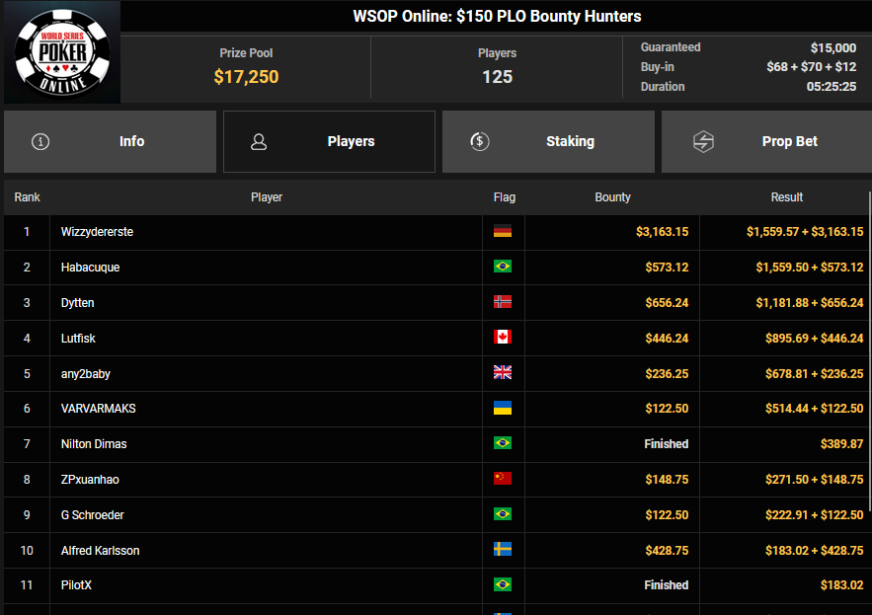872x615 pixels.
Task: Sort the table by the Rank column
Action: click(x=27, y=197)
